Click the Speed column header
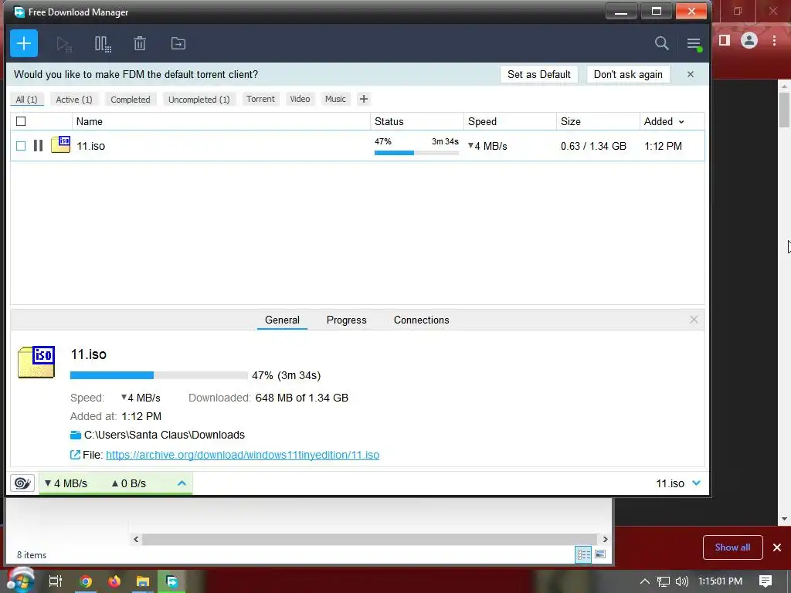 (x=510, y=121)
